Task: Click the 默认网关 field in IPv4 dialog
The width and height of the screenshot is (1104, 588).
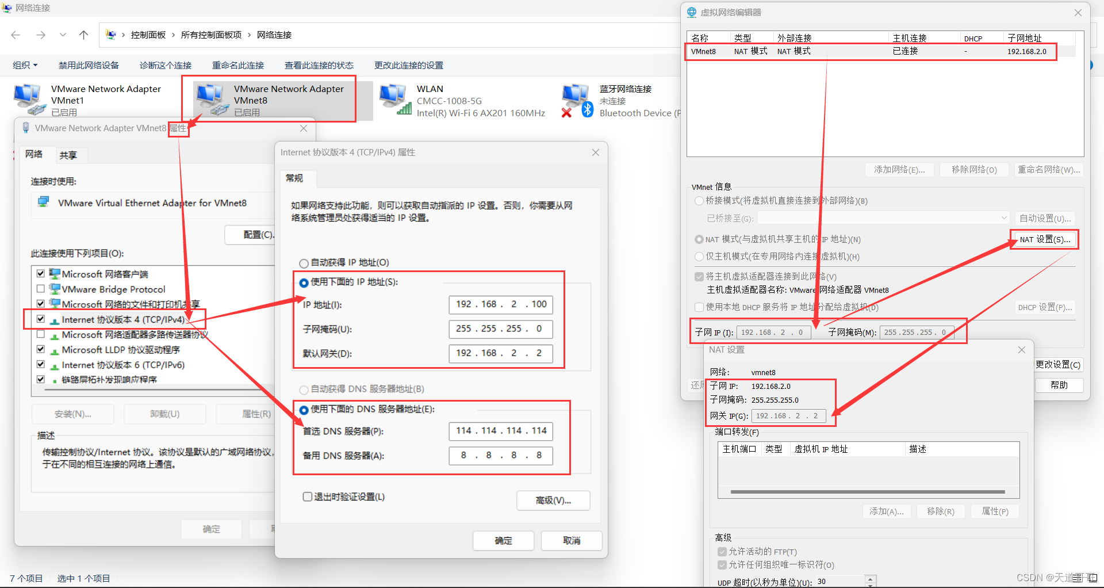Action: pyautogui.click(x=501, y=353)
